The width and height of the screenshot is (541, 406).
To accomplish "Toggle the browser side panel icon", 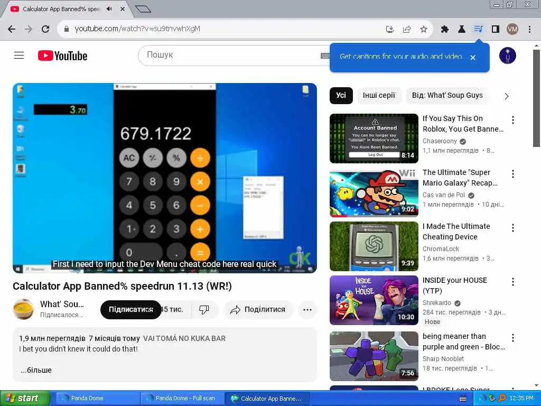I will click(496, 30).
